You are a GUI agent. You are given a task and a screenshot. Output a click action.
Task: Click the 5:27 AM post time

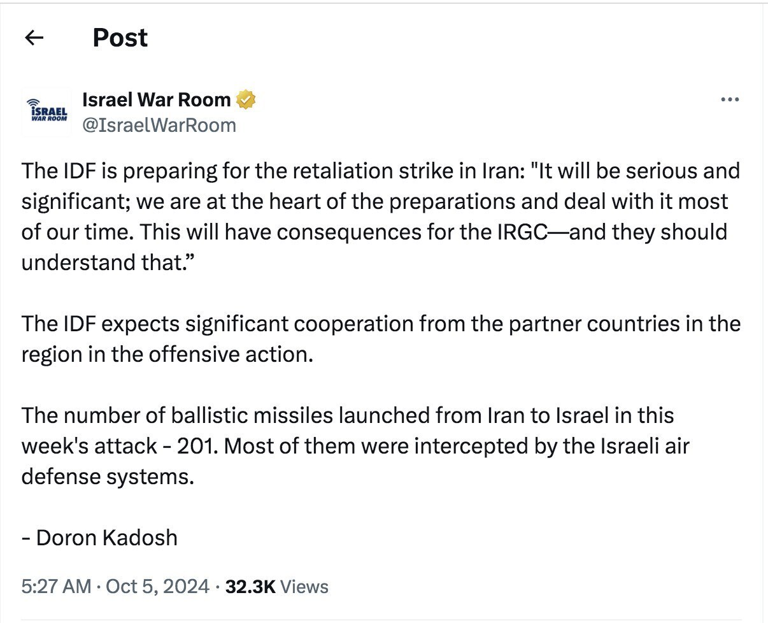(x=56, y=586)
